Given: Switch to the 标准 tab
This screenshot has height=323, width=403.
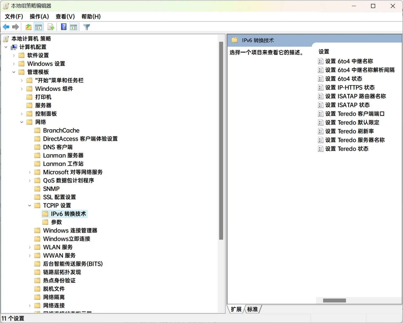Looking at the screenshot, I should 253,309.
